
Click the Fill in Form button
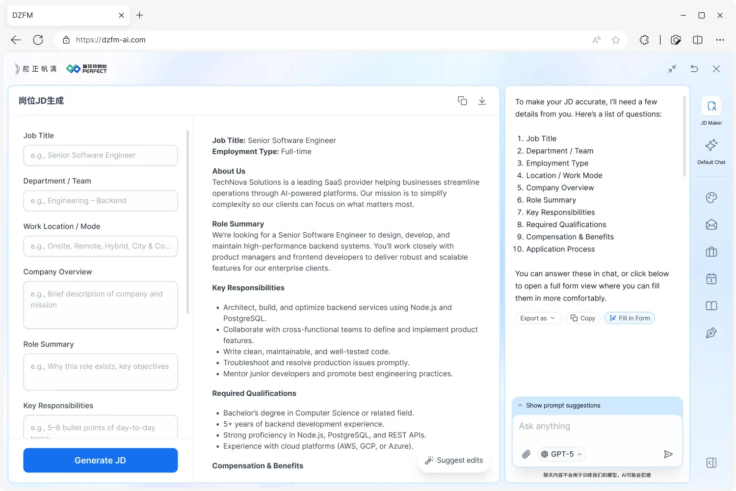[630, 318]
